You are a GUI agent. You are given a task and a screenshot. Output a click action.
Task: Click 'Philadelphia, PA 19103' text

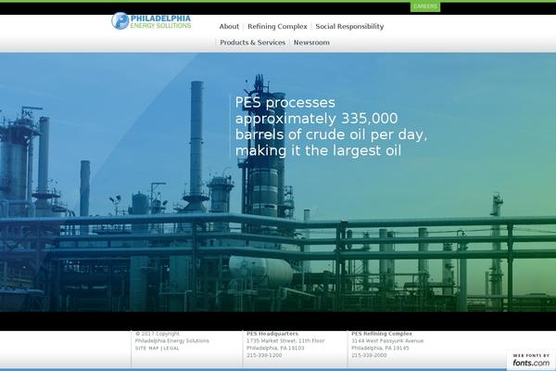[x=275, y=348]
